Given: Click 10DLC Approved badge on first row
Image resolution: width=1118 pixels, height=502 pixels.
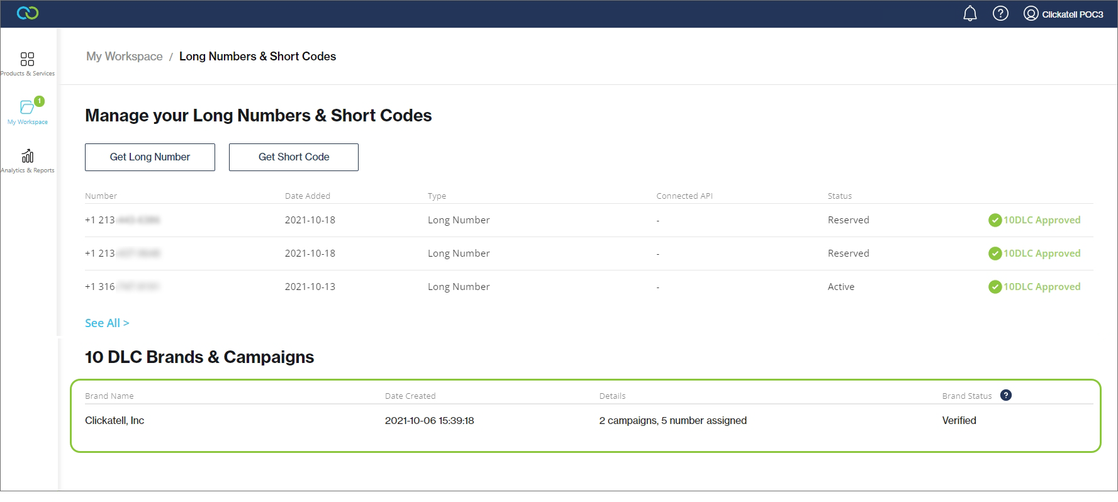Looking at the screenshot, I should (x=1034, y=220).
